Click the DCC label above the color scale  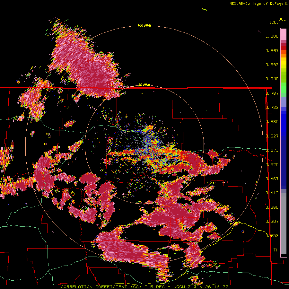(x=282, y=19)
